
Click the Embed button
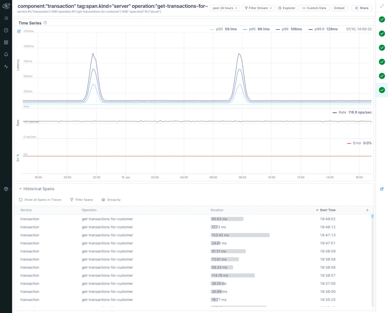339,8
